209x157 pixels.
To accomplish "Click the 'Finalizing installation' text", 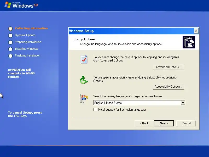I will pyautogui.click(x=28, y=55).
